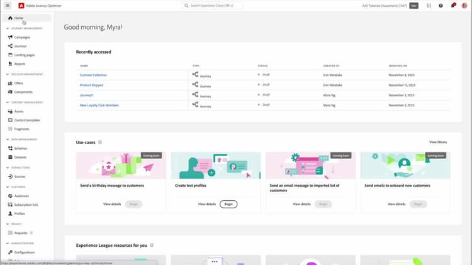Collapse the Privacy section
Screen dimensions: 472x265
[x=8, y=224]
